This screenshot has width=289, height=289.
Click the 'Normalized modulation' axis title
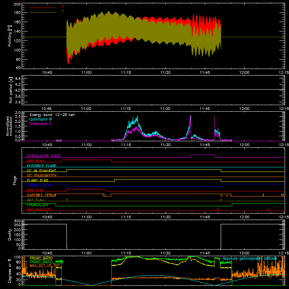click(9, 126)
